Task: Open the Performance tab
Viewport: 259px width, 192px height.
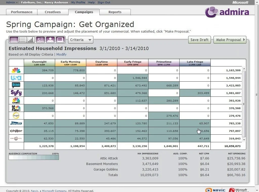Action: (22, 12)
